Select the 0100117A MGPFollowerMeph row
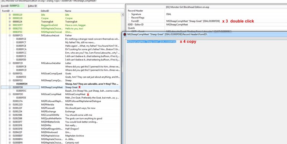Screen dimensions: 287x144 (61, 101)
